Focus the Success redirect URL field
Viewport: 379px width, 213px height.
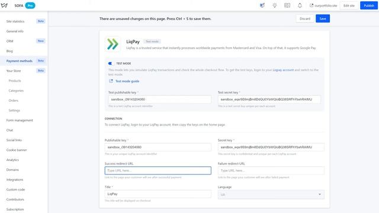click(x=158, y=170)
